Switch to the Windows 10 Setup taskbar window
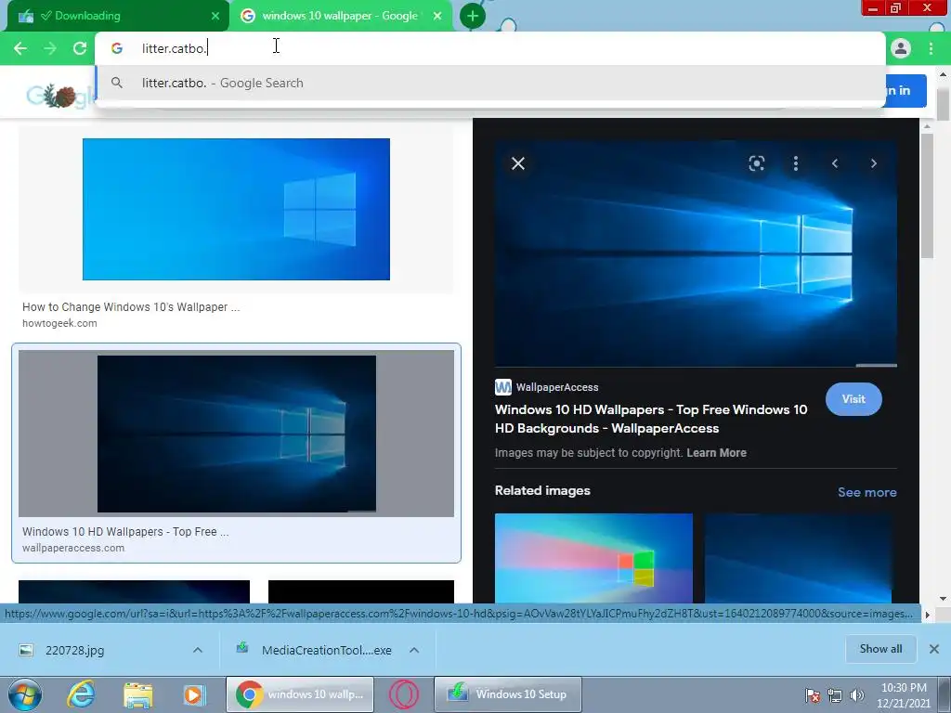 (x=508, y=694)
